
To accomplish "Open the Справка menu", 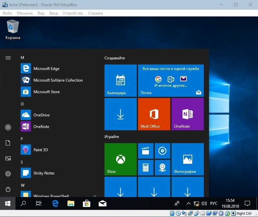I will tap(95, 13).
